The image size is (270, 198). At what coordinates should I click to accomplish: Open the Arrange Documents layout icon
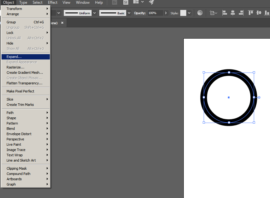[x=138, y=2]
